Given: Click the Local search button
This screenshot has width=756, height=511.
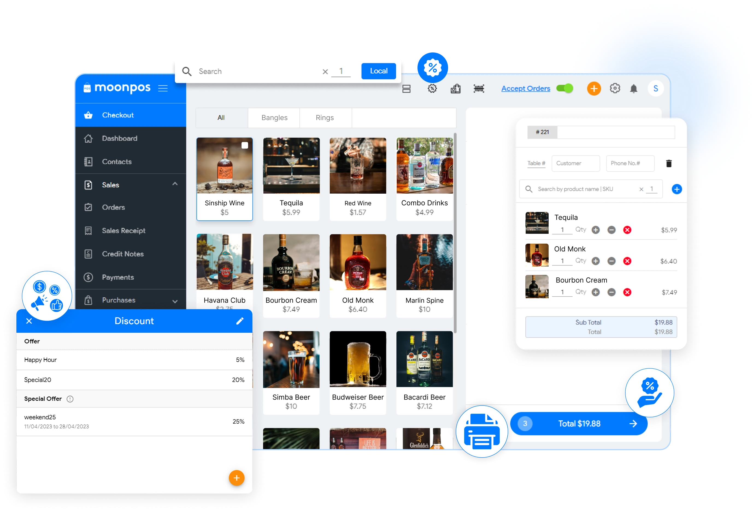Looking at the screenshot, I should [x=378, y=71].
